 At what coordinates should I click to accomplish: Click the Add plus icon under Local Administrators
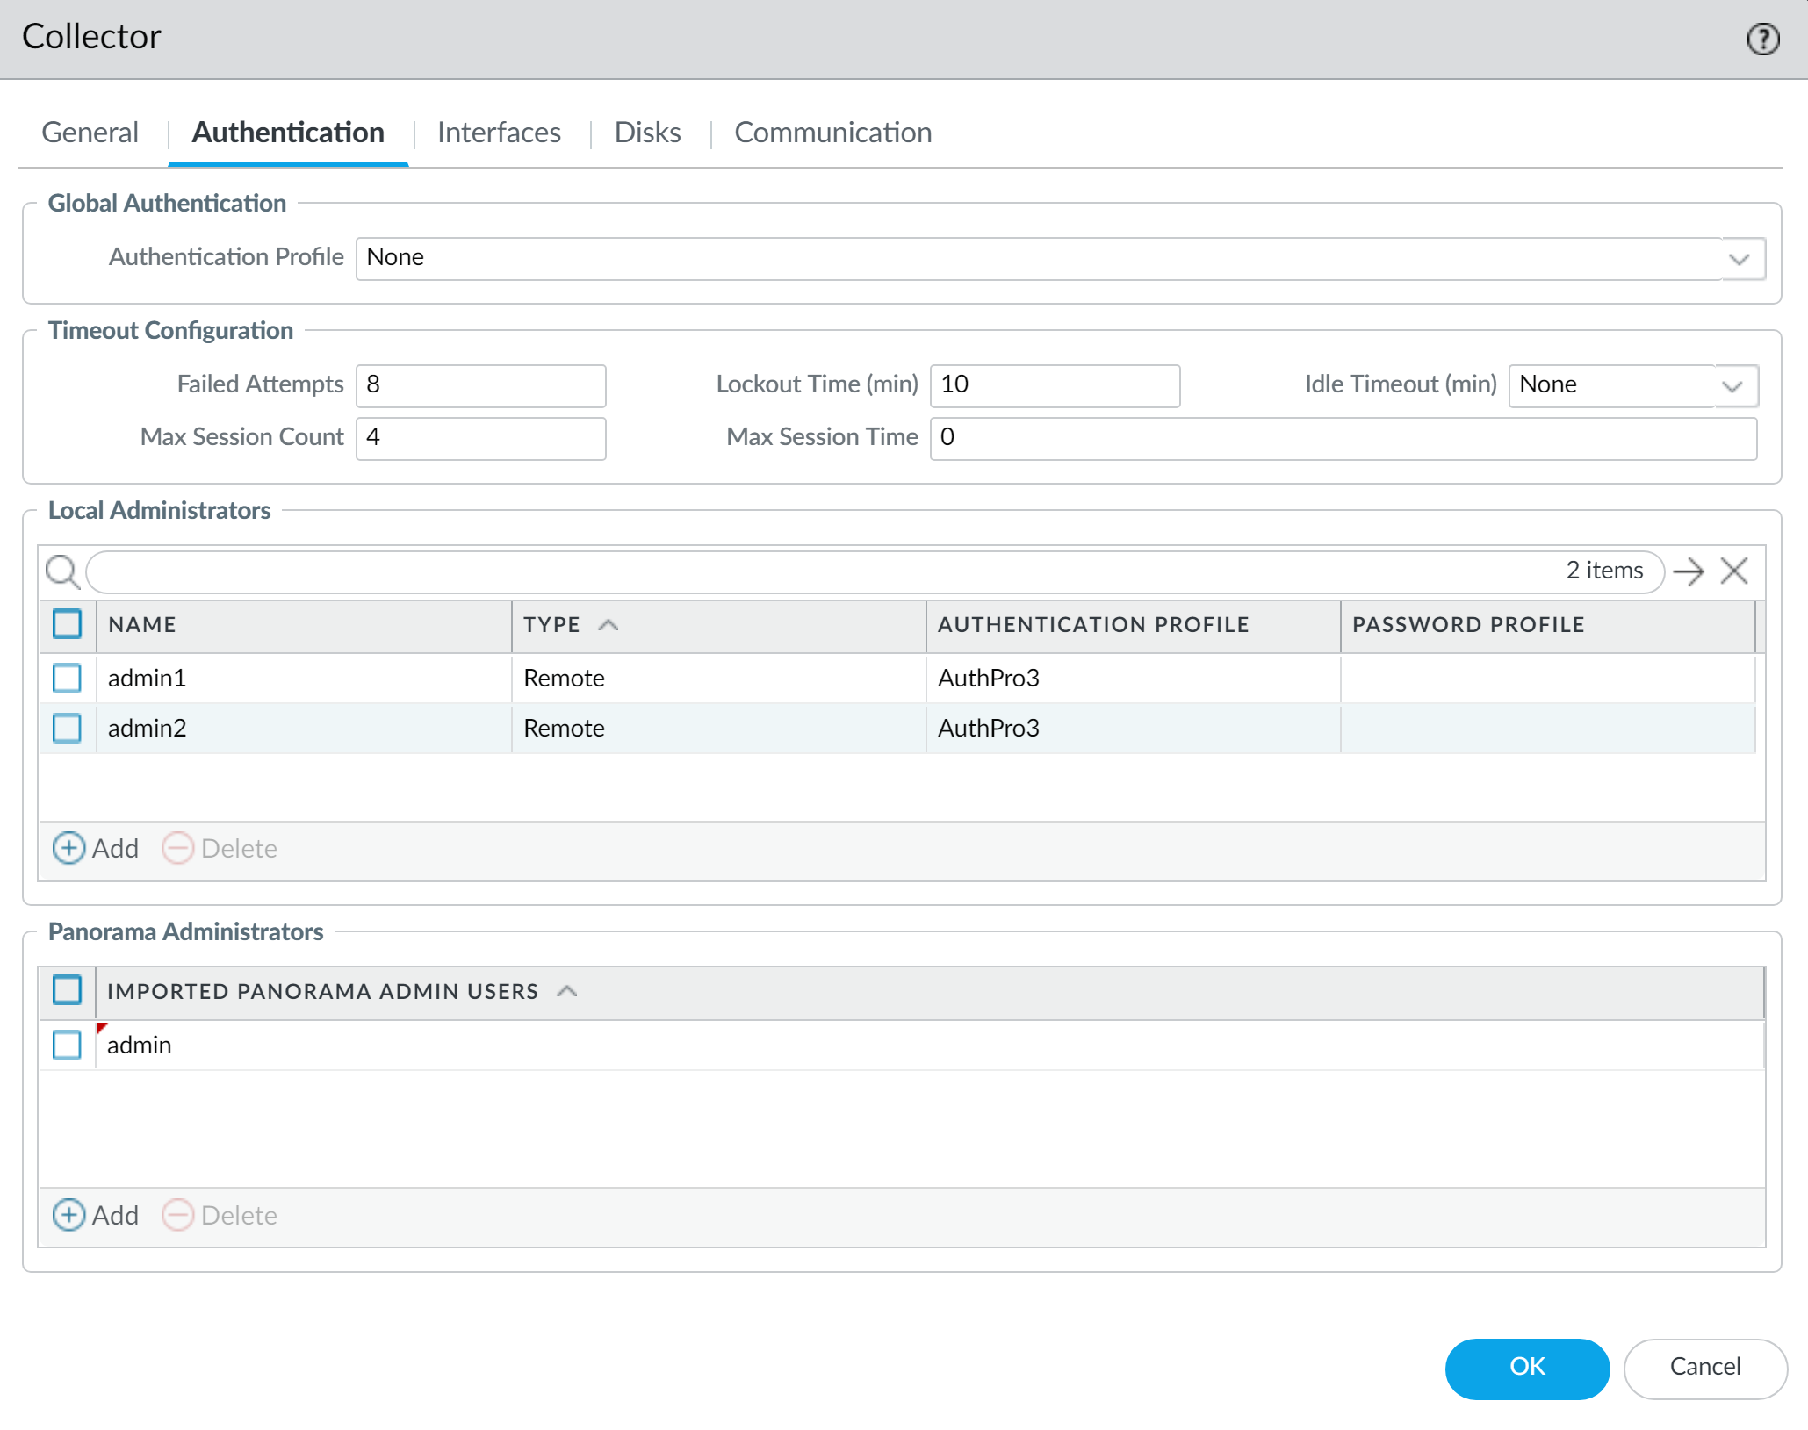point(69,848)
